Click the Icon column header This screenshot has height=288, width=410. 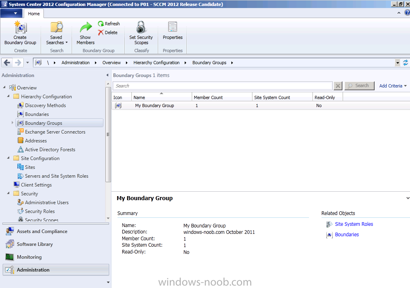(122, 97)
